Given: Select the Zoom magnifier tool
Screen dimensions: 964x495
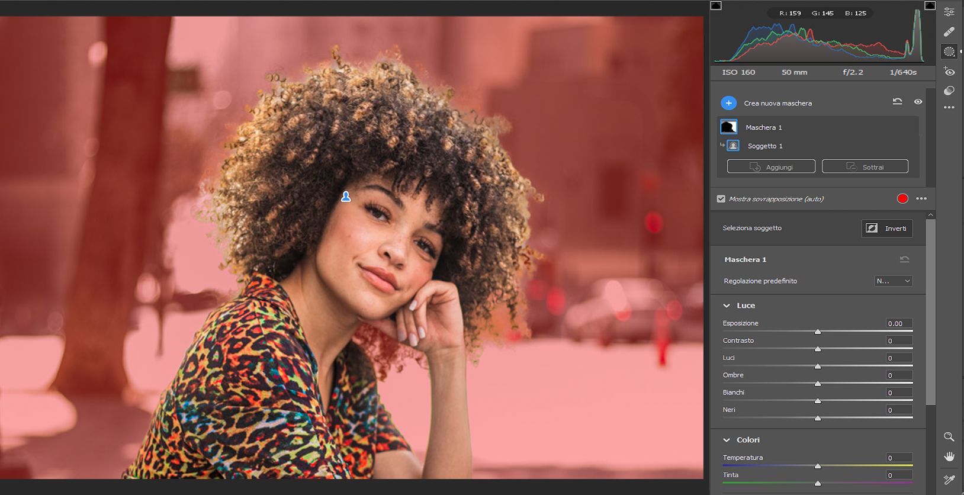Looking at the screenshot, I should 949,437.
